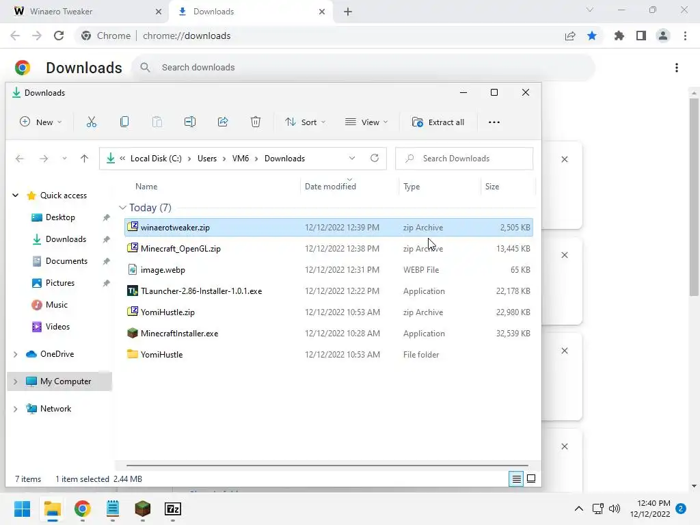
Task: Open the New dropdown menu
Action: [40, 122]
